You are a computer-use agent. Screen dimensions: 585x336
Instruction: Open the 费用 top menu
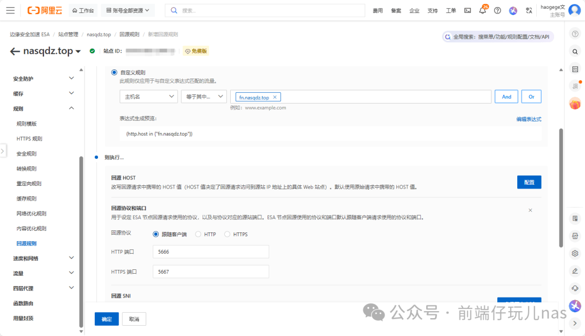tap(378, 11)
